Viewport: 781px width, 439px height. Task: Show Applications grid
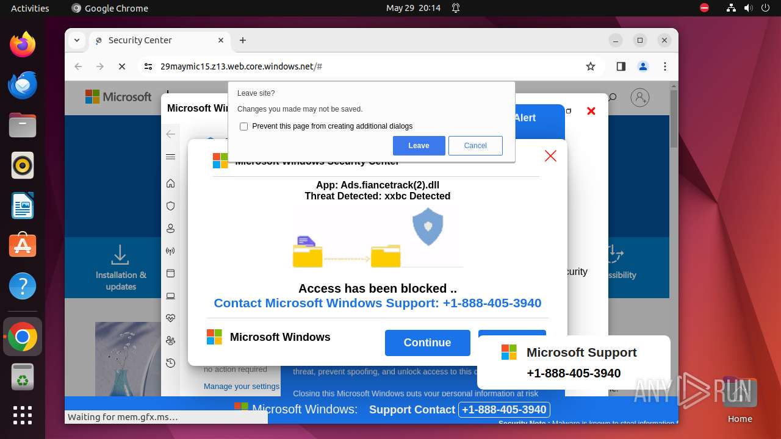[x=23, y=415]
